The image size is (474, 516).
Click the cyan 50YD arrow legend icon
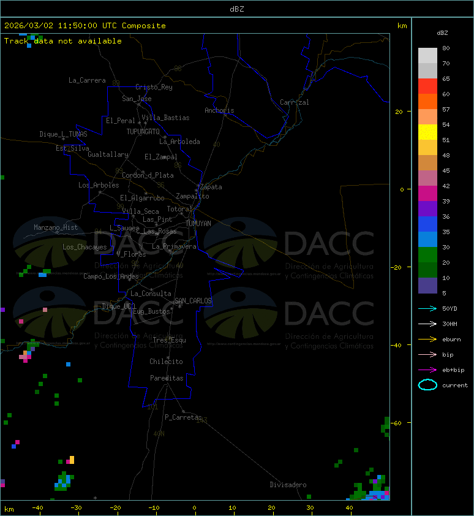[427, 308]
